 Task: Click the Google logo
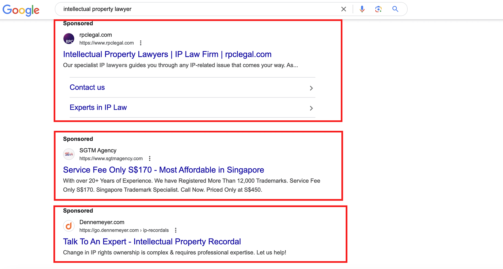21,10
